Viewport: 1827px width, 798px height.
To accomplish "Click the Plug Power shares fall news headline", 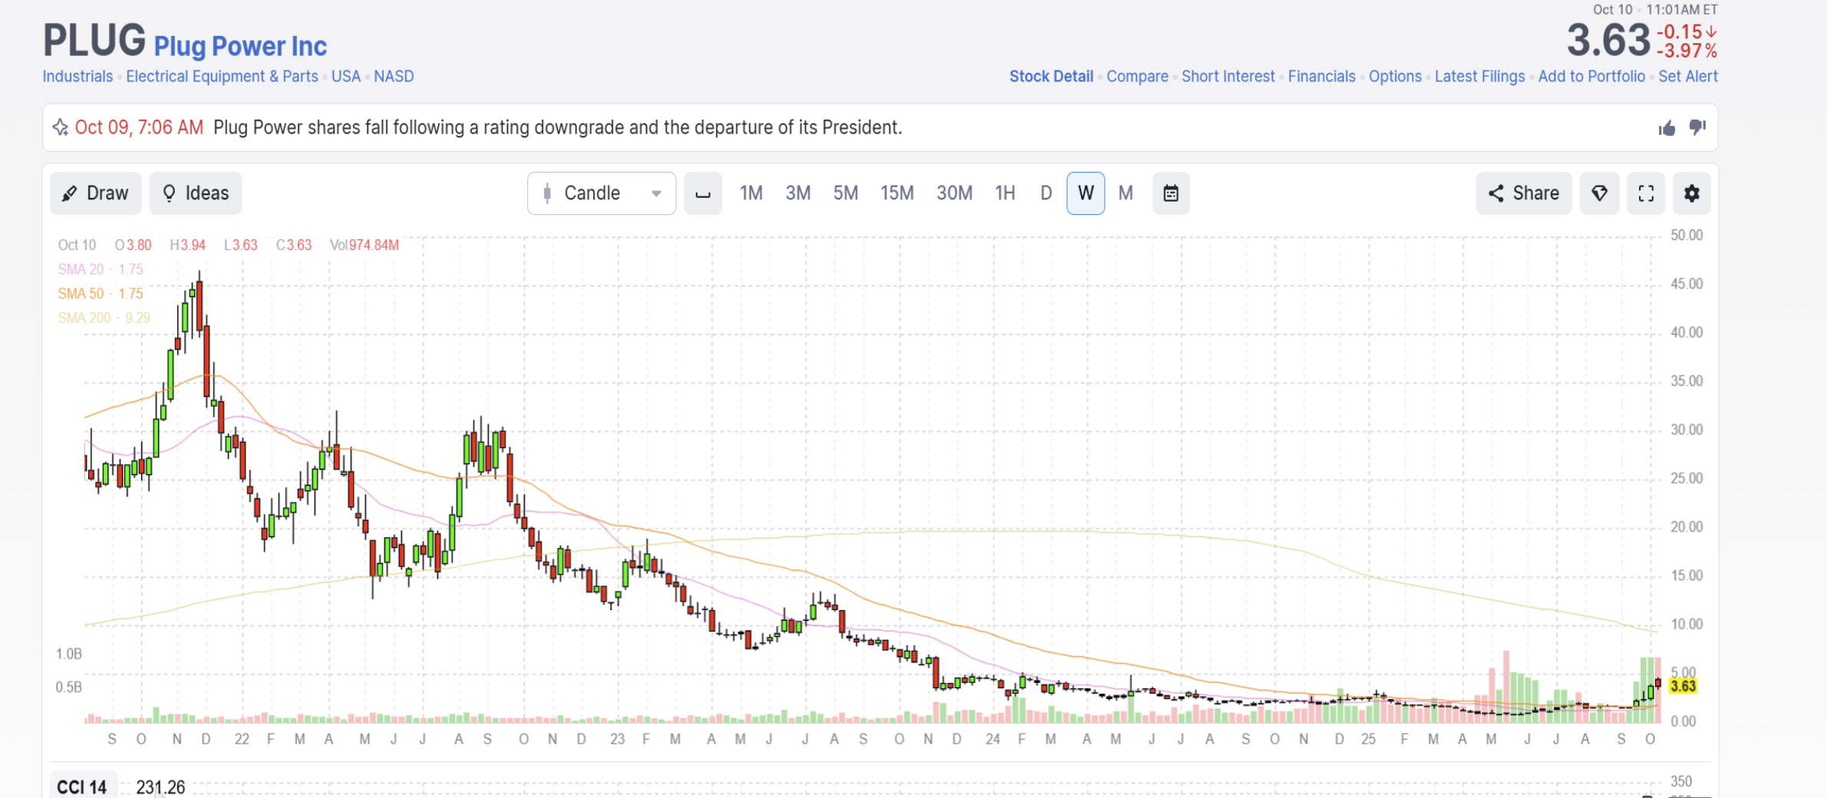I will [x=558, y=127].
